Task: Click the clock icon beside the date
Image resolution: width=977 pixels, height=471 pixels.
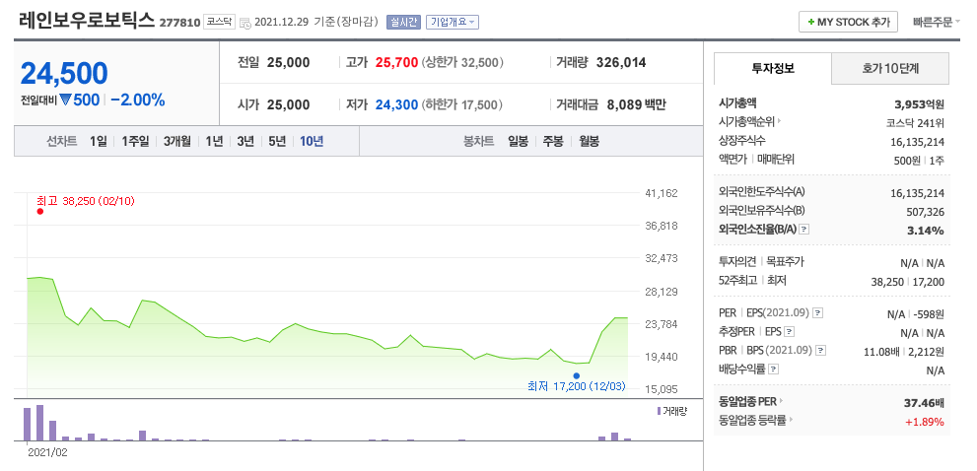Action: click(x=245, y=23)
